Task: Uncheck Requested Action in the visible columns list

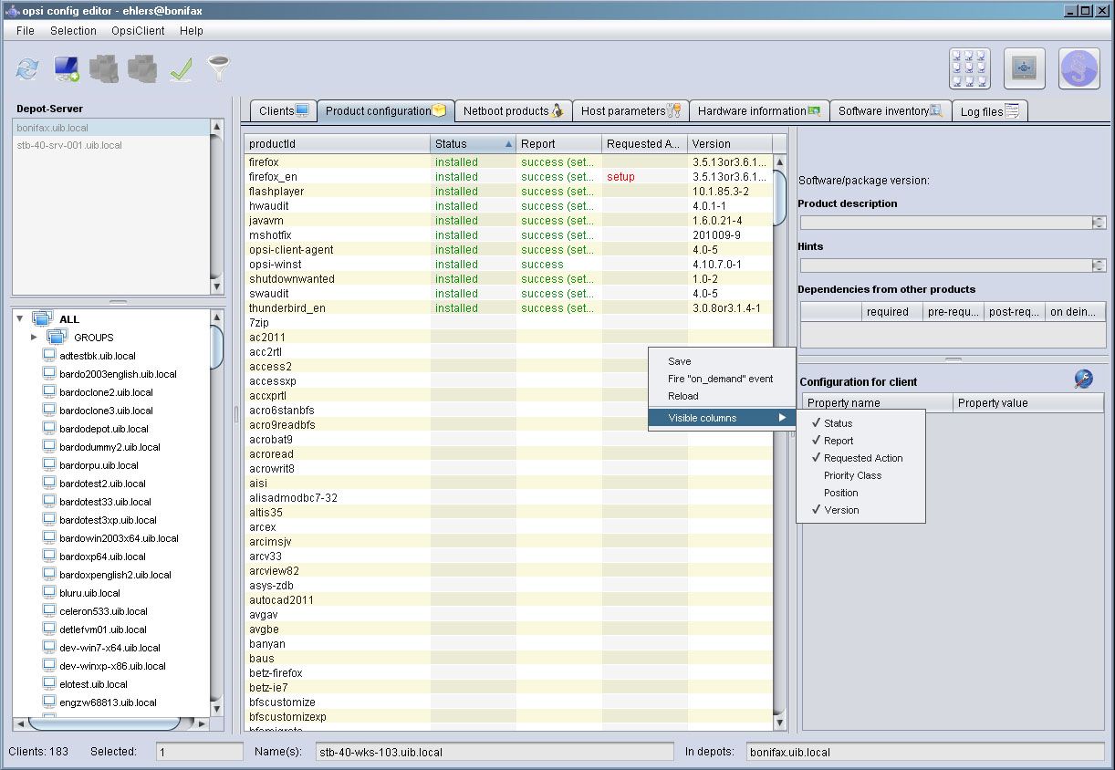Action: coord(860,458)
